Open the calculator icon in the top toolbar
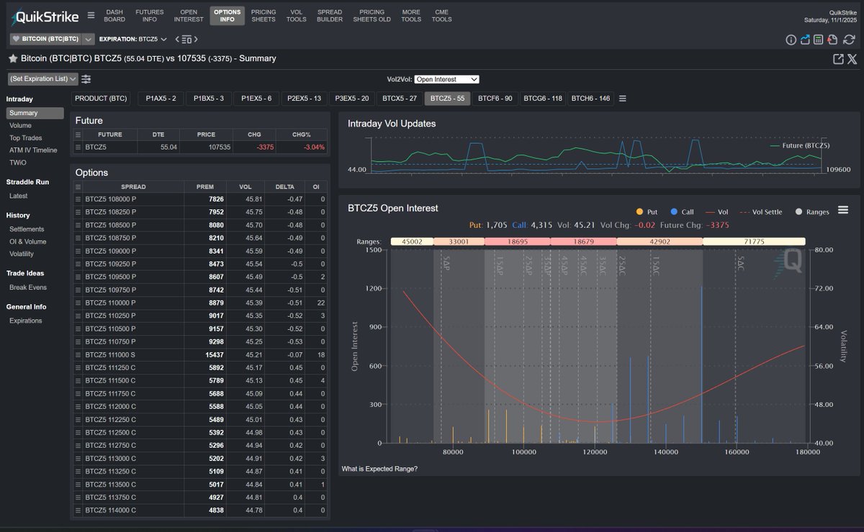The height and width of the screenshot is (532, 864). (x=819, y=40)
